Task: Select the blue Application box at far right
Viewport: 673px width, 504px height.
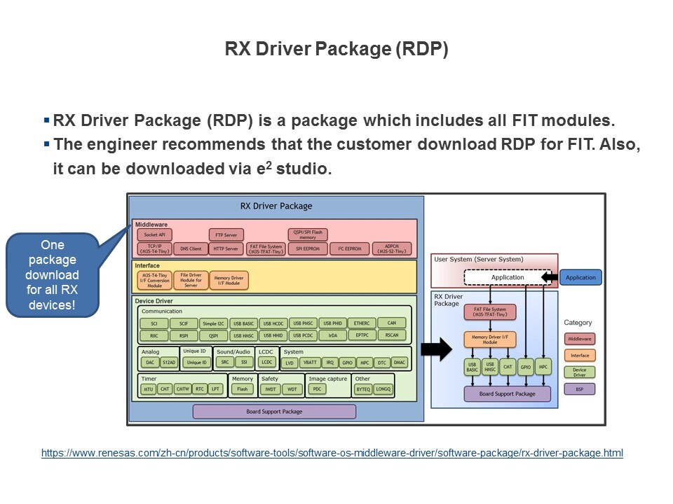Action: (x=580, y=277)
